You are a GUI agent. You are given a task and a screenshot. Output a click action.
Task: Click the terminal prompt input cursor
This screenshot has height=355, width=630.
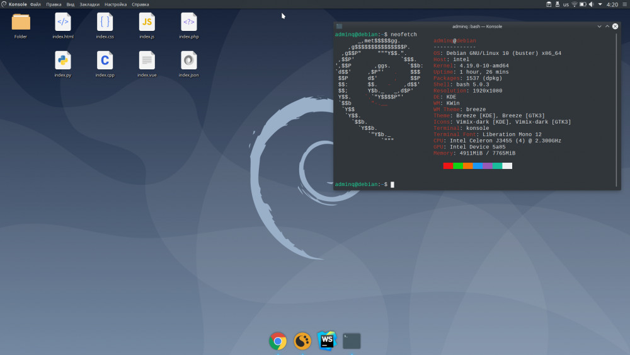click(392, 185)
